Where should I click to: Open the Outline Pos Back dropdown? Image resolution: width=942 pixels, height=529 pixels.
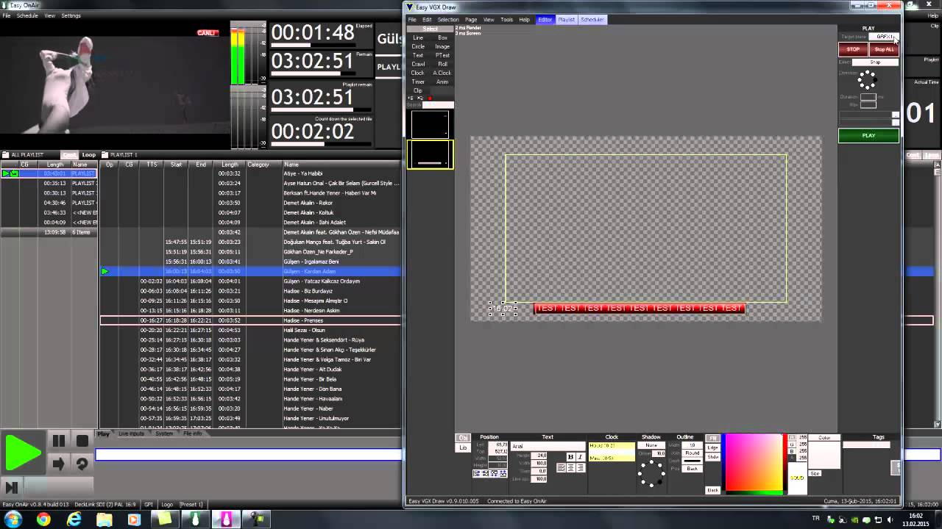693,469
